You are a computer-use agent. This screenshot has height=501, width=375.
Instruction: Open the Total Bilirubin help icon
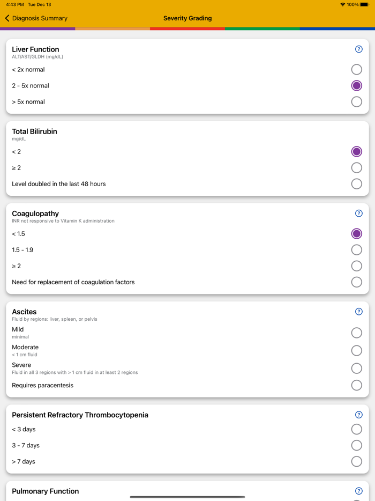(x=358, y=131)
